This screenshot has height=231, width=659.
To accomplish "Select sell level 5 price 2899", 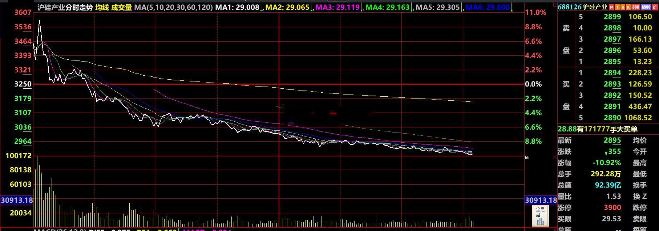I will 612,17.
